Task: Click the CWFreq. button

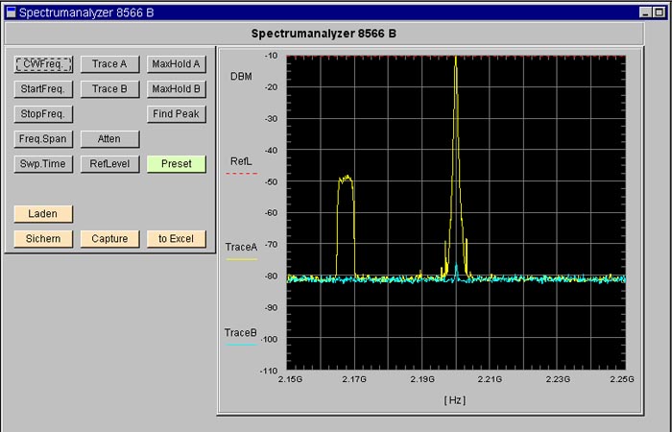Action: pyautogui.click(x=44, y=64)
